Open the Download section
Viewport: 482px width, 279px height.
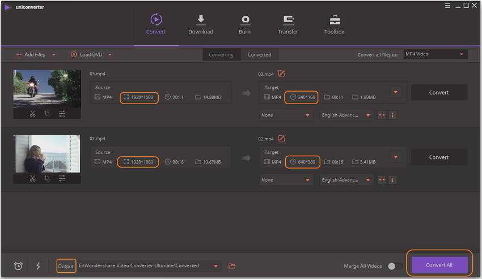(201, 25)
